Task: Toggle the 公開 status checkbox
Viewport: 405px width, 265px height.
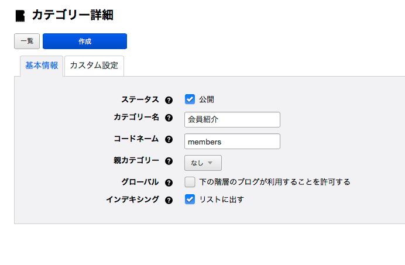Action: (x=190, y=99)
